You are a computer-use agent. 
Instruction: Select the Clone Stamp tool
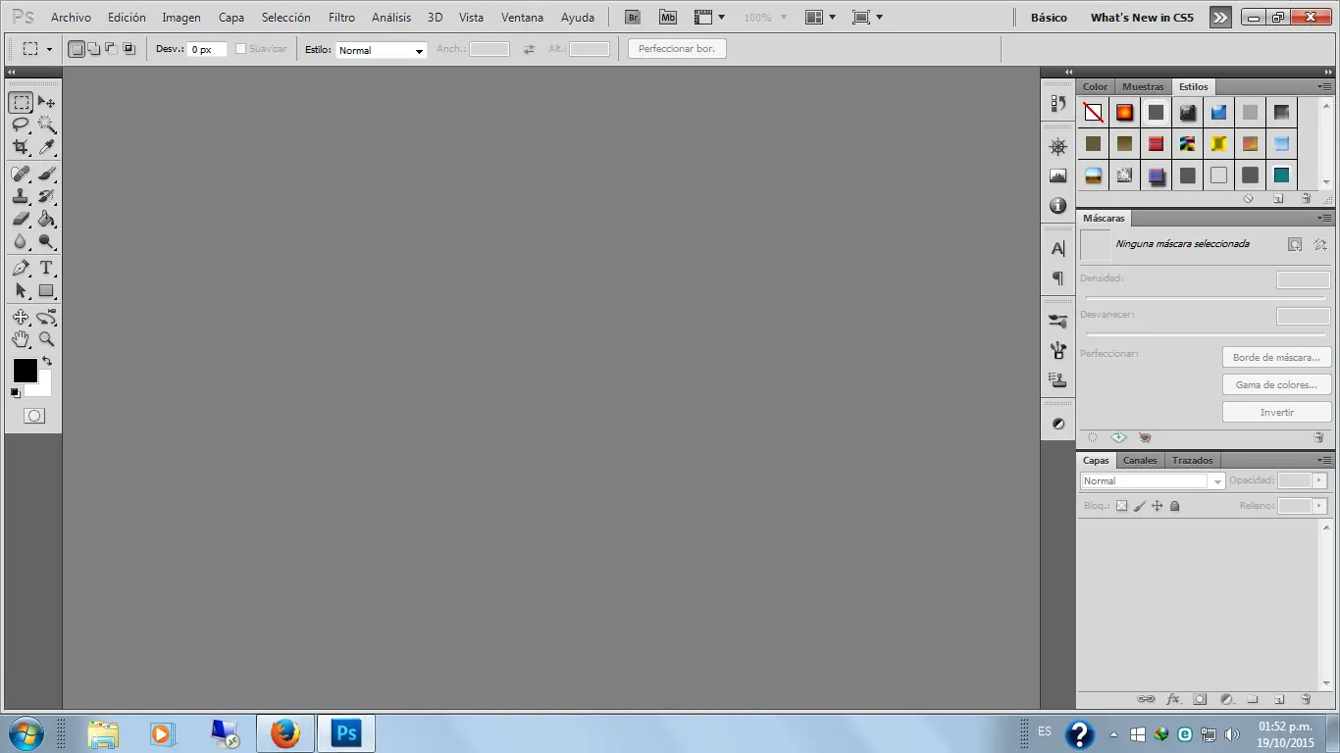click(21, 196)
